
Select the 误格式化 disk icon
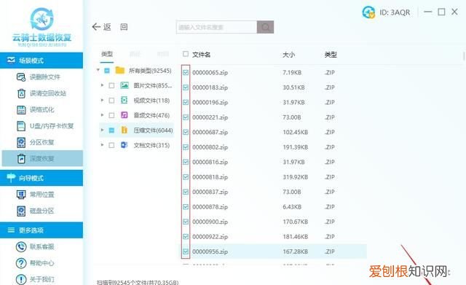point(21,110)
